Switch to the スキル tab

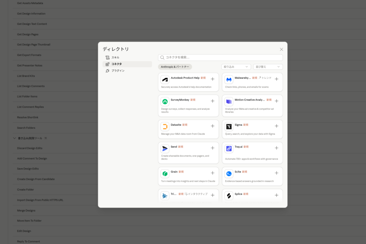coord(127,58)
